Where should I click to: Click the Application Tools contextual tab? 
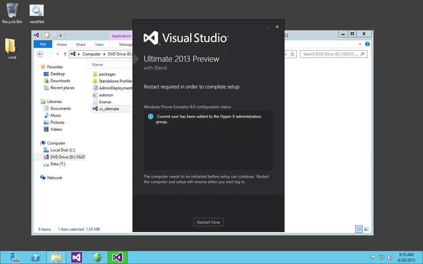tap(121, 36)
